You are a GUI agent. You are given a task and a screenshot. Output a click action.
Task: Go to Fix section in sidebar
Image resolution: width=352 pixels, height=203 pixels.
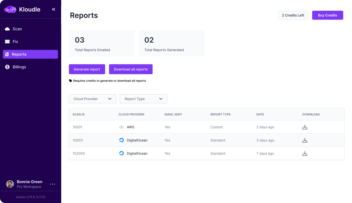[x=15, y=42]
